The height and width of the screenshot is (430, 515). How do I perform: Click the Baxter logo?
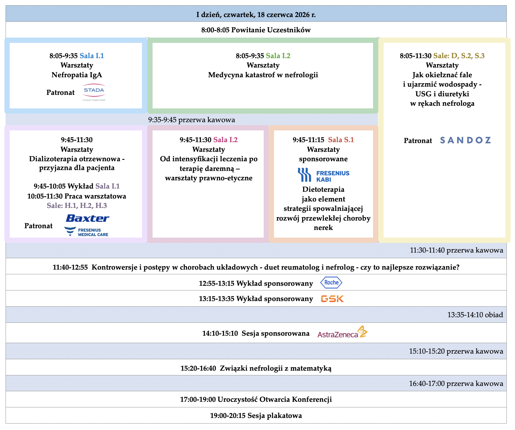coord(87,218)
